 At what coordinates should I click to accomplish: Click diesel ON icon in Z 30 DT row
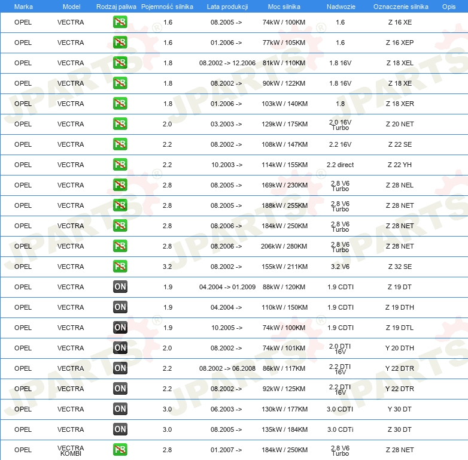click(120, 429)
